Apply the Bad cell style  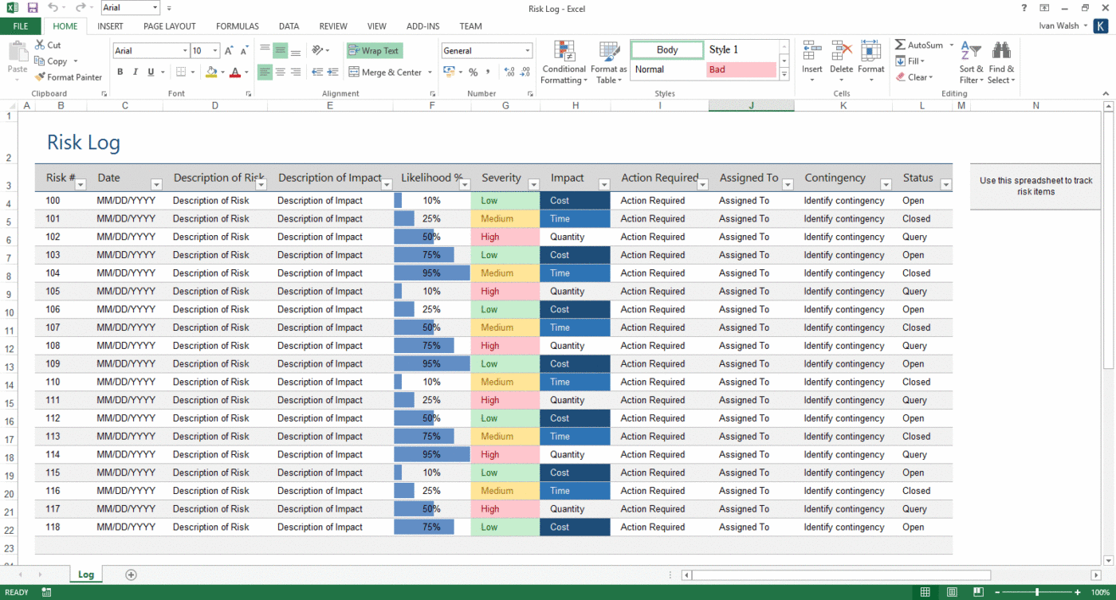click(740, 69)
